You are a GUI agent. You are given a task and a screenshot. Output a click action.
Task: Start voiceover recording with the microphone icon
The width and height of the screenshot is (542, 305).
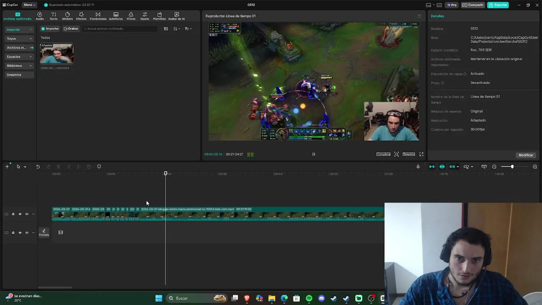tap(418, 166)
